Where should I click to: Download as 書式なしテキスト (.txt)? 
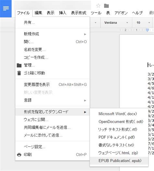click(119, 145)
